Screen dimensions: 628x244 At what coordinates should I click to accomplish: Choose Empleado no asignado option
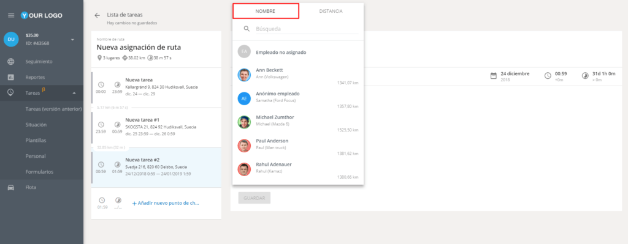coord(298,52)
